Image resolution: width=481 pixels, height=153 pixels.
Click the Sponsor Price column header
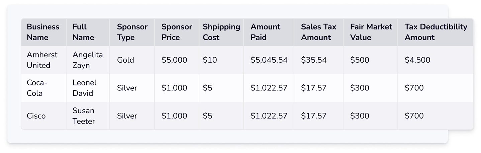[x=177, y=32]
